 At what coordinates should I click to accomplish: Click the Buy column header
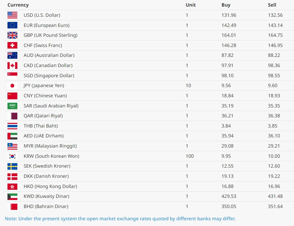[x=226, y=5]
